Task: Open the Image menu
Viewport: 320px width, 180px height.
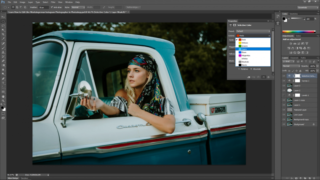Action: tap(22, 2)
